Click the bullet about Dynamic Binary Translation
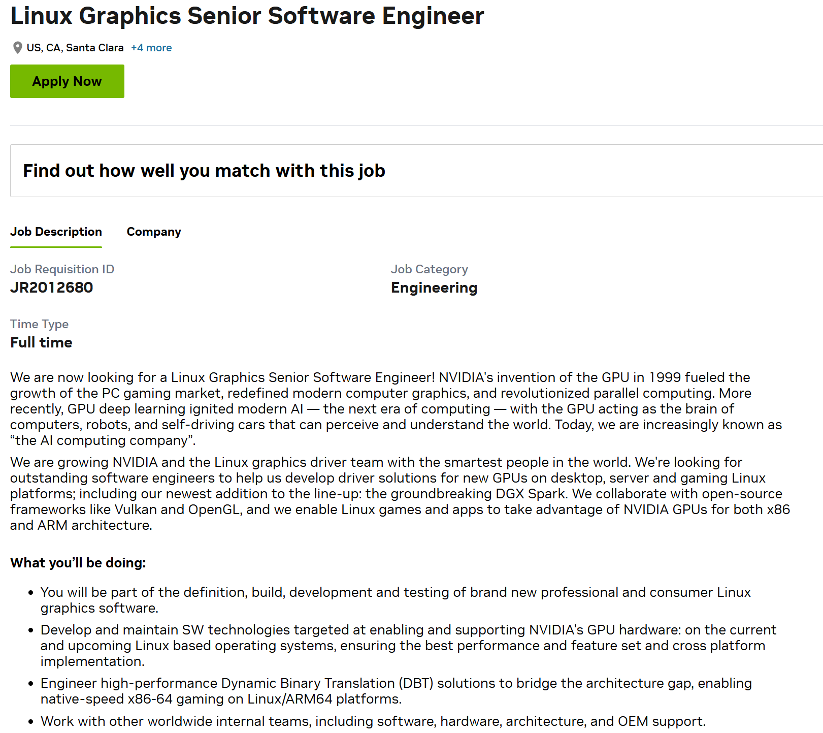The height and width of the screenshot is (733, 823). [396, 691]
